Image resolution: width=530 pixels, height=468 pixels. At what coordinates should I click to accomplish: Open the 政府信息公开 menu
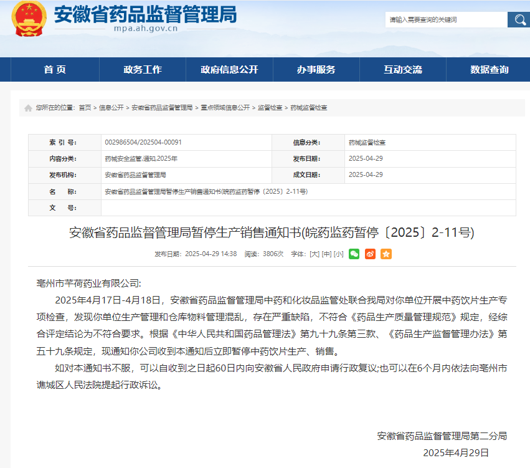pos(230,69)
